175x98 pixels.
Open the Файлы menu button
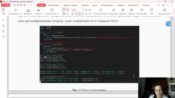(6, 5)
